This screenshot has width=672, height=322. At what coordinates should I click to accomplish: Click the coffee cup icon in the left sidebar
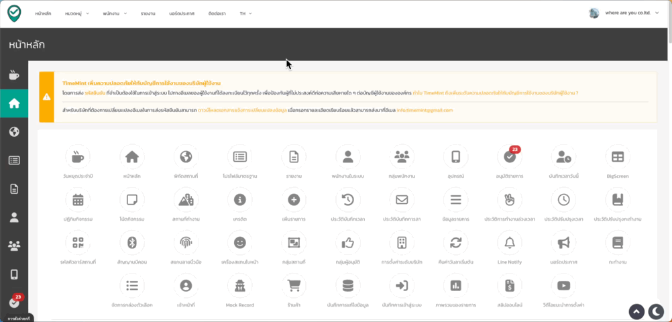coord(14,75)
